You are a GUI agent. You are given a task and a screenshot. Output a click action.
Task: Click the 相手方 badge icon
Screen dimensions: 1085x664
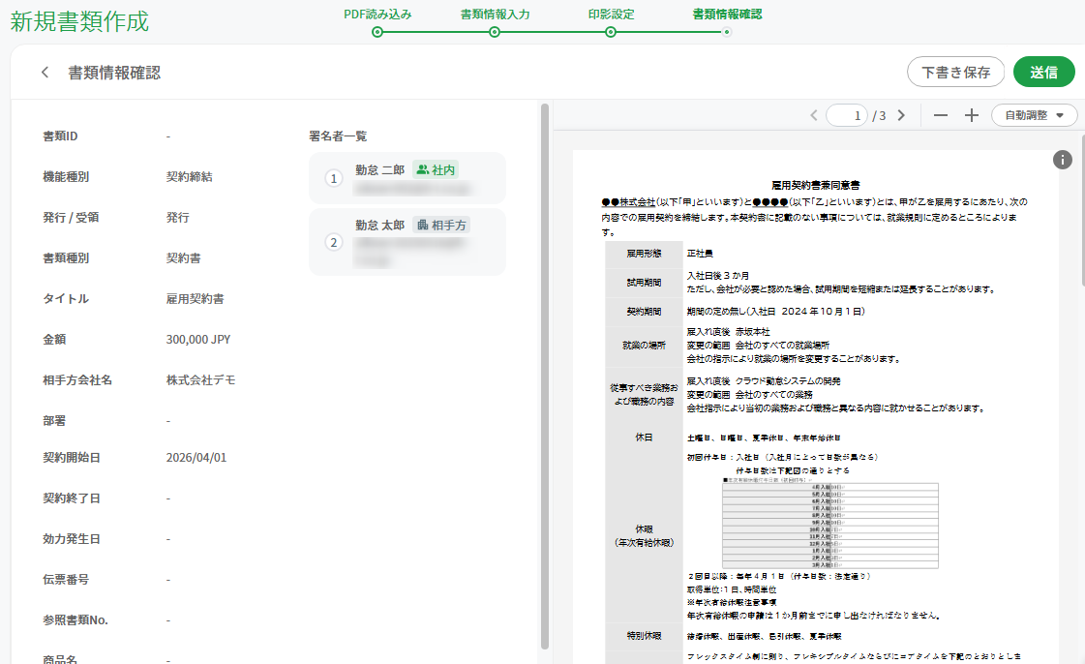[422, 225]
